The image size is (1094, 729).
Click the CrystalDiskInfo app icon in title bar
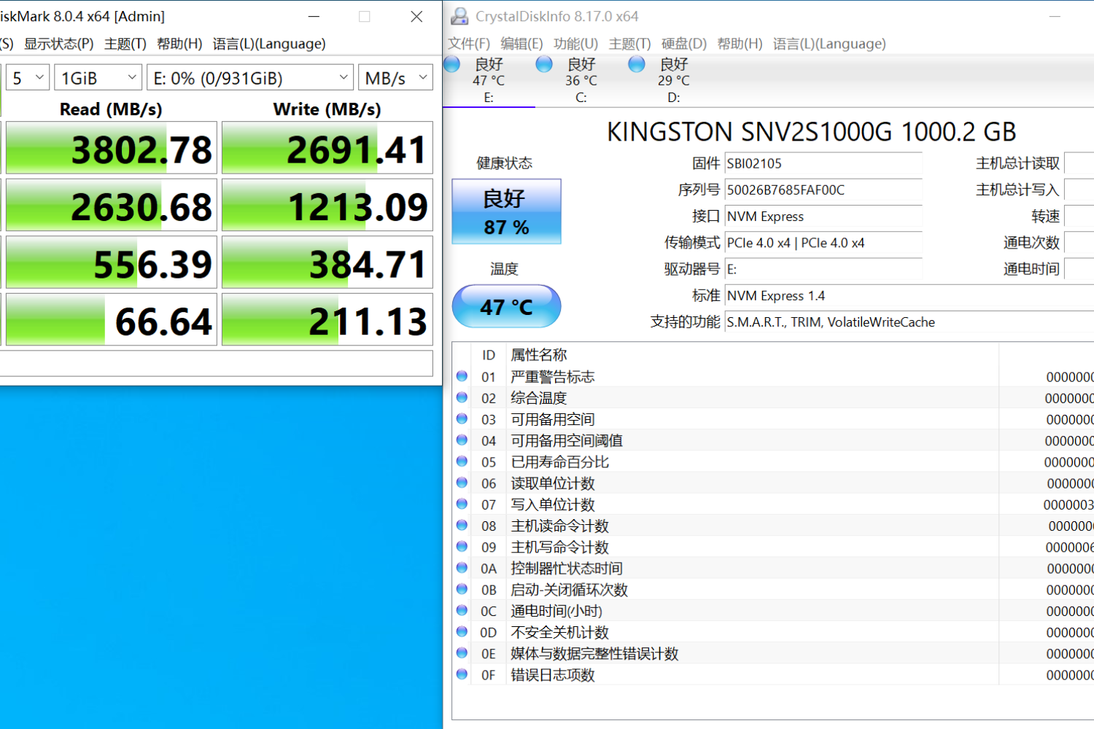pos(459,16)
